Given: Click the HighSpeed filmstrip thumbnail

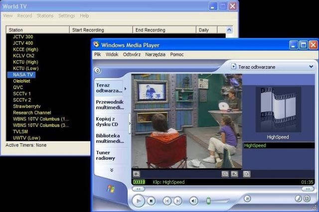Looking at the screenshot, I should (278, 109).
